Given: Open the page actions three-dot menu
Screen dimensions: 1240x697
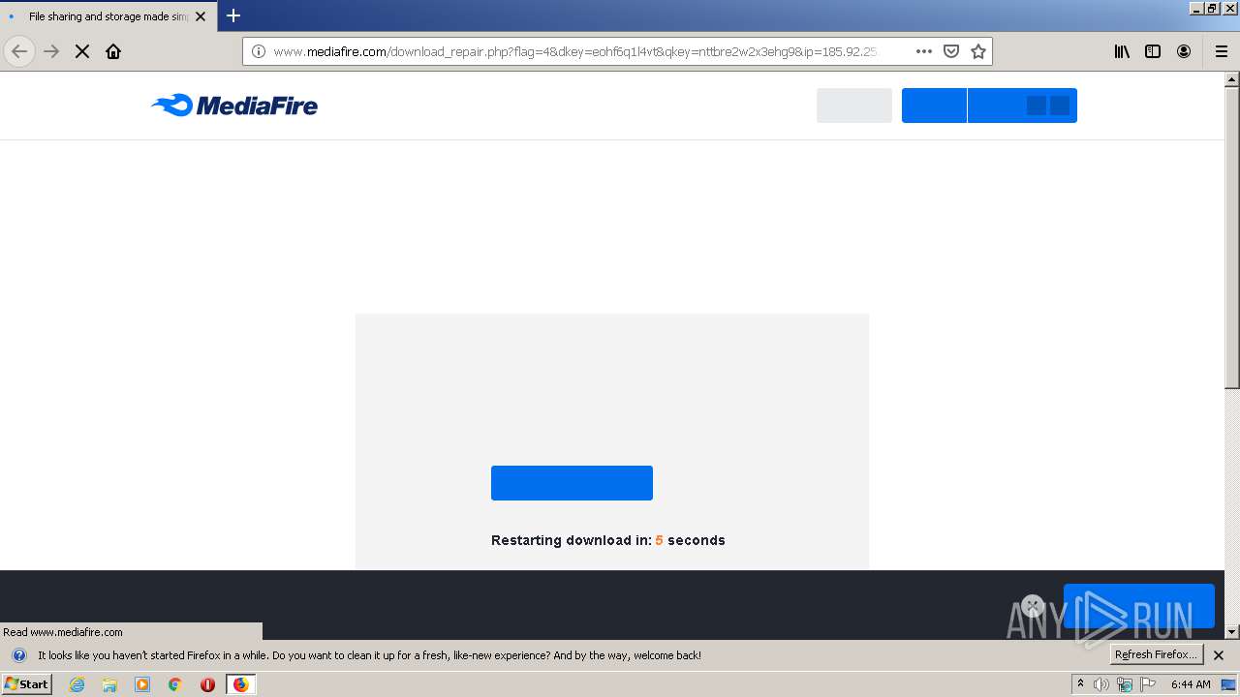Looking at the screenshot, I should pos(924,51).
